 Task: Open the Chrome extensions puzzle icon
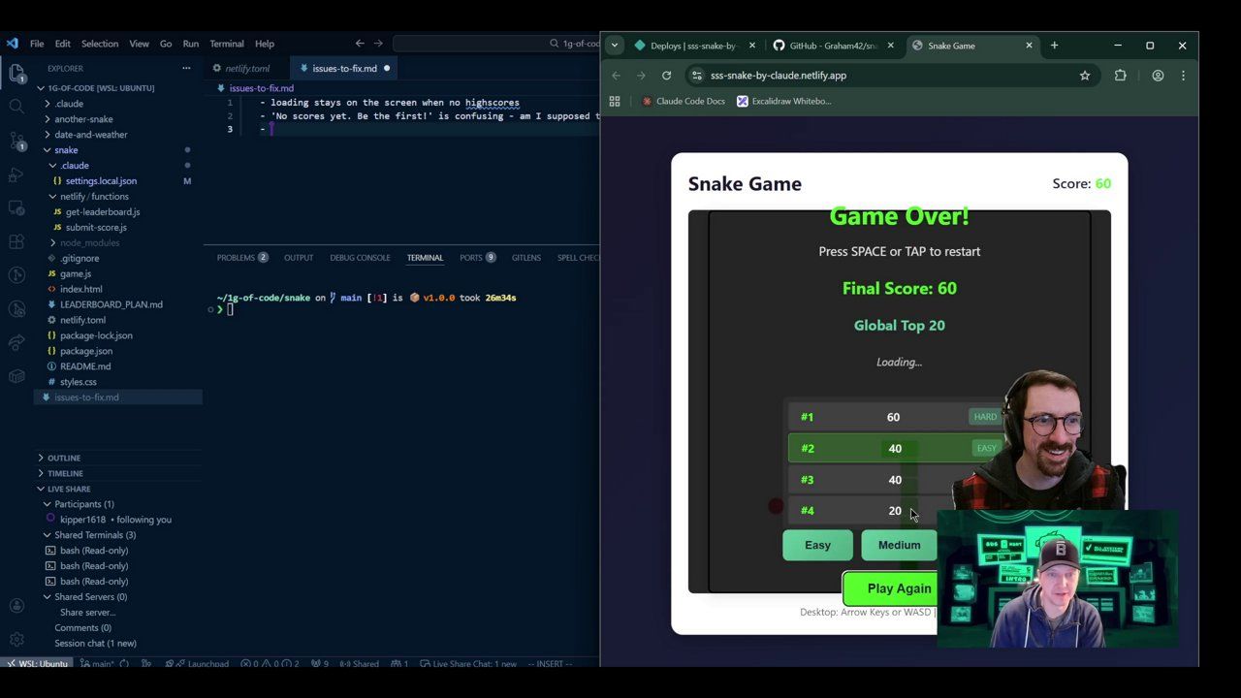coord(1120,76)
